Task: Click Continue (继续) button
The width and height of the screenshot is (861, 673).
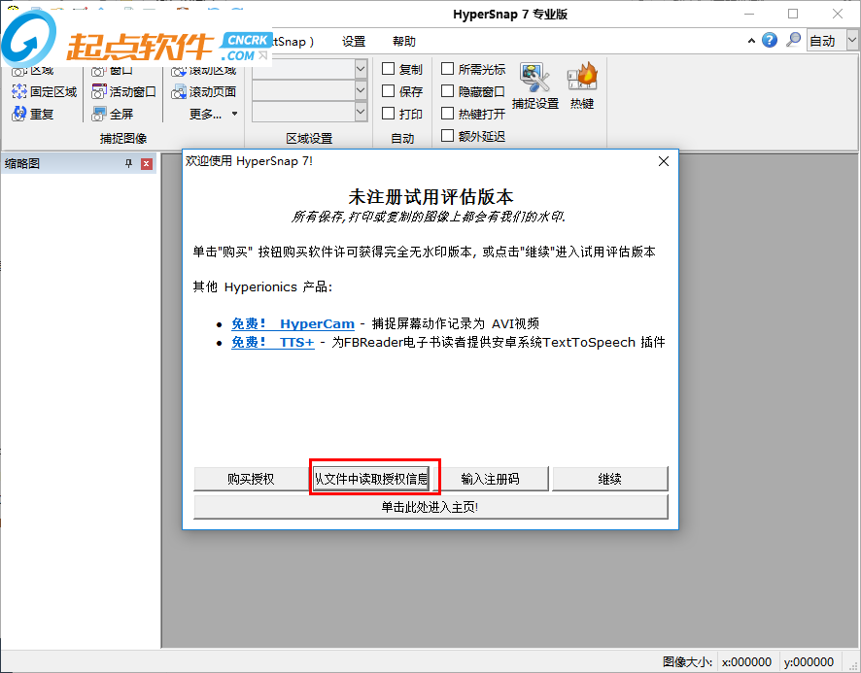Action: coord(609,479)
